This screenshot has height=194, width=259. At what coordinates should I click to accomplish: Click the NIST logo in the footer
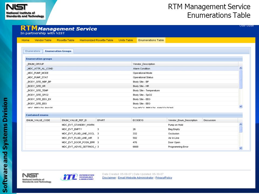click(x=37, y=178)
